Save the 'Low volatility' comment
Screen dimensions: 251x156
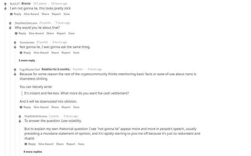[x=81, y=144]
